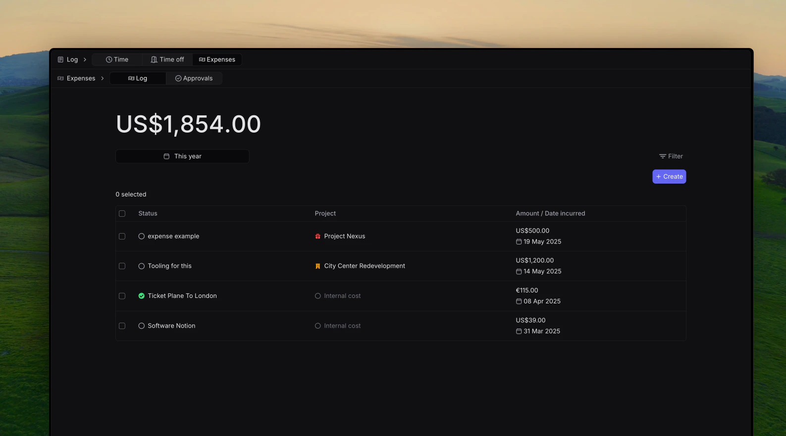Click Internal cost label in Ticket Plane row
This screenshot has height=436, width=786.
tap(342, 296)
